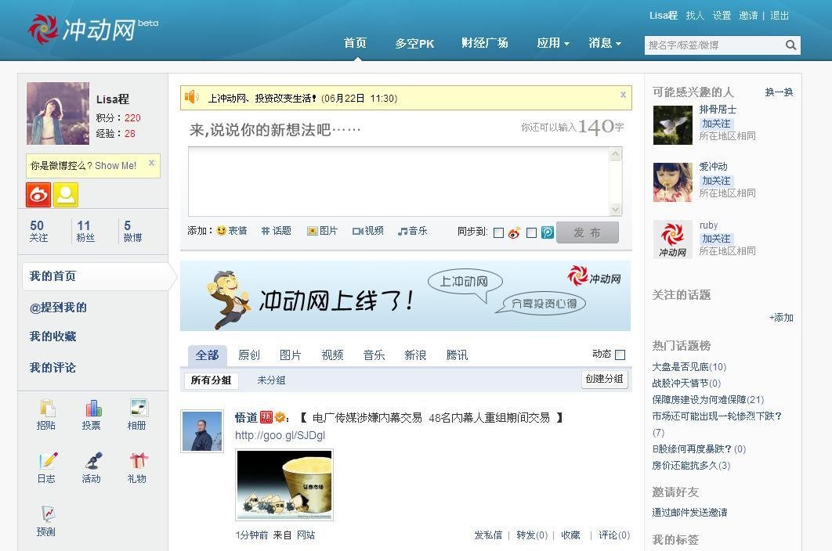Viewport: 832px width, 551px height.
Task: Switch to 所有分组 group filter
Action: [212, 380]
